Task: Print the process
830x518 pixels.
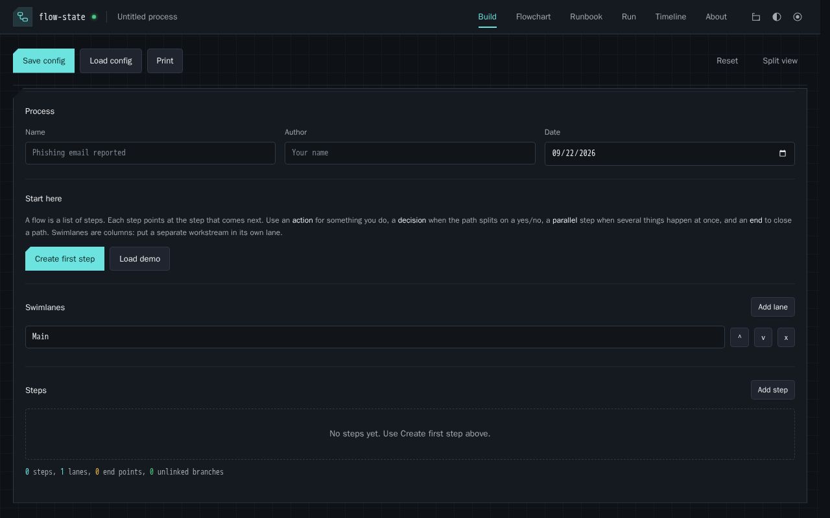Action: [x=165, y=61]
